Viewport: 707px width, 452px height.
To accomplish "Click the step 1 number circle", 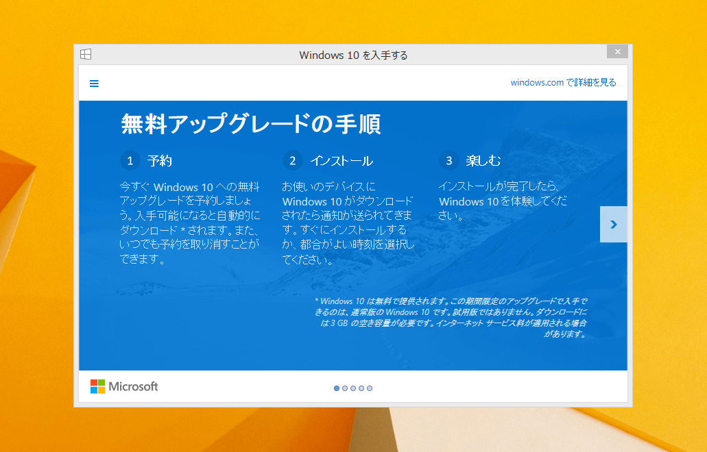I will coord(130,161).
